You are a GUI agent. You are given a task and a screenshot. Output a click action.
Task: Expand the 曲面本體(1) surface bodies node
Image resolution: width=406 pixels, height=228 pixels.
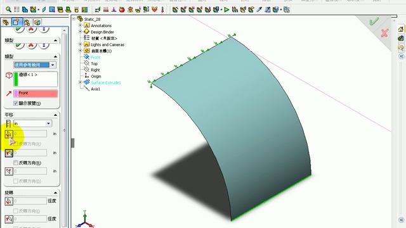click(81, 51)
